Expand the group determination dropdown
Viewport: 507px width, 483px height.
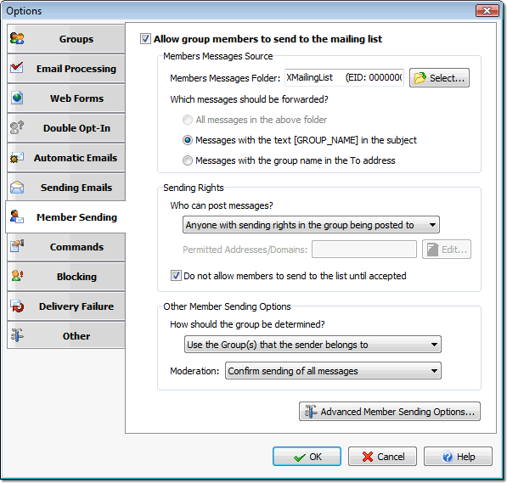[313, 345]
